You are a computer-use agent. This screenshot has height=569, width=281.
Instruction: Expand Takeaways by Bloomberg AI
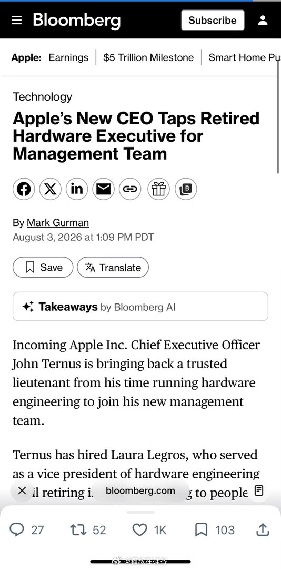[x=140, y=307]
